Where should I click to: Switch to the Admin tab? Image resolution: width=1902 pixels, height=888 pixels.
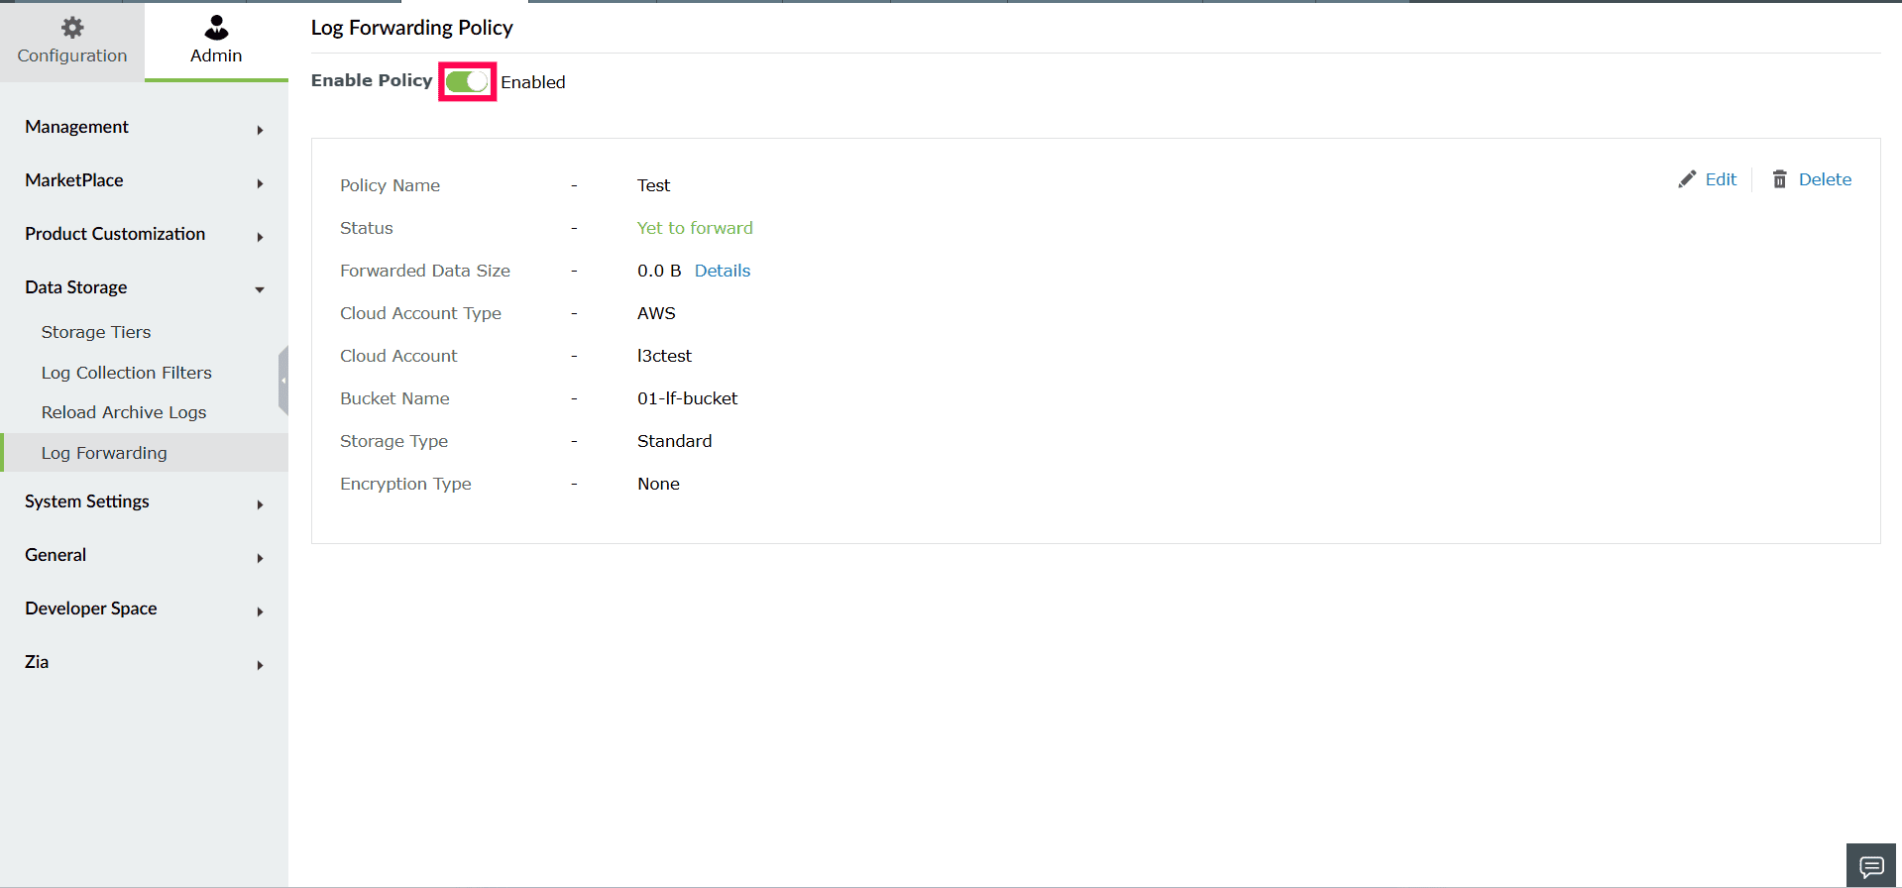click(x=216, y=42)
